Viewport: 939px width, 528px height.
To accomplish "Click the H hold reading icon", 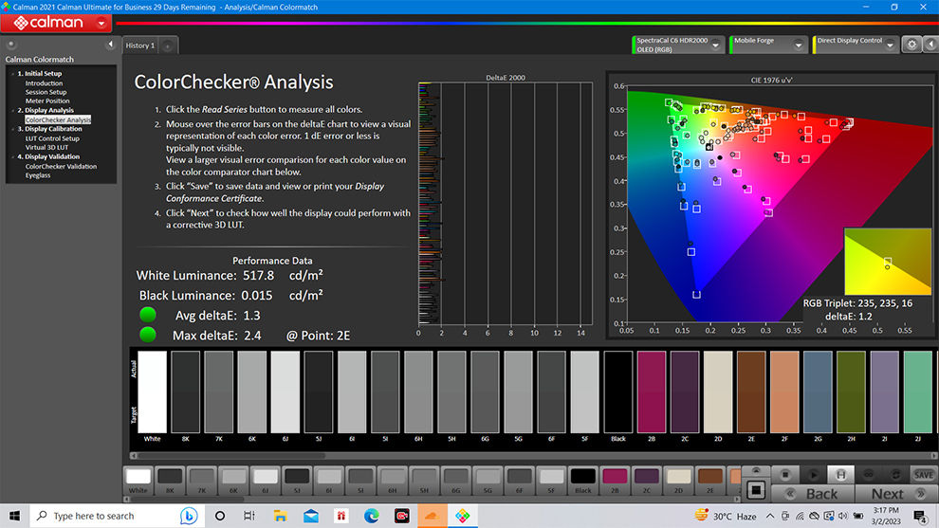I will tap(840, 475).
